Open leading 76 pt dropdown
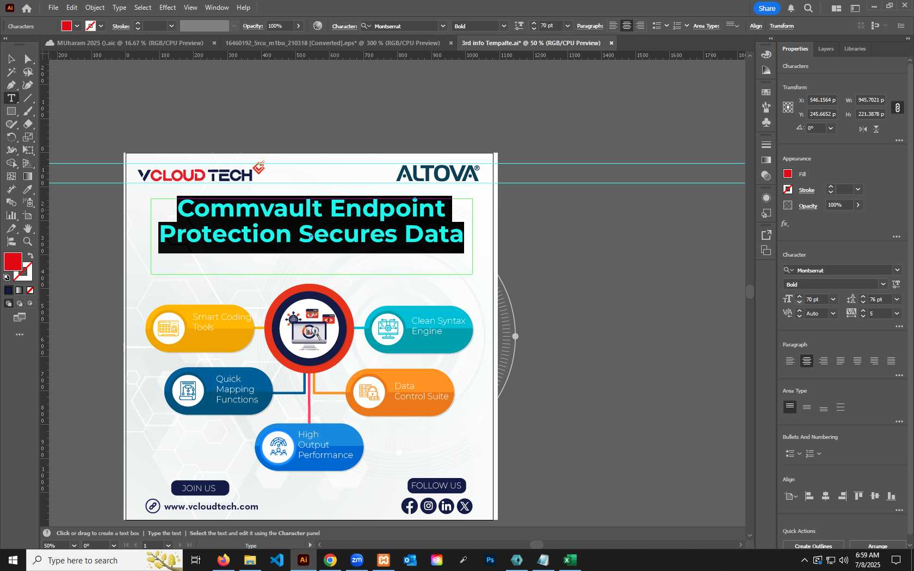The height and width of the screenshot is (571, 914). pos(897,299)
